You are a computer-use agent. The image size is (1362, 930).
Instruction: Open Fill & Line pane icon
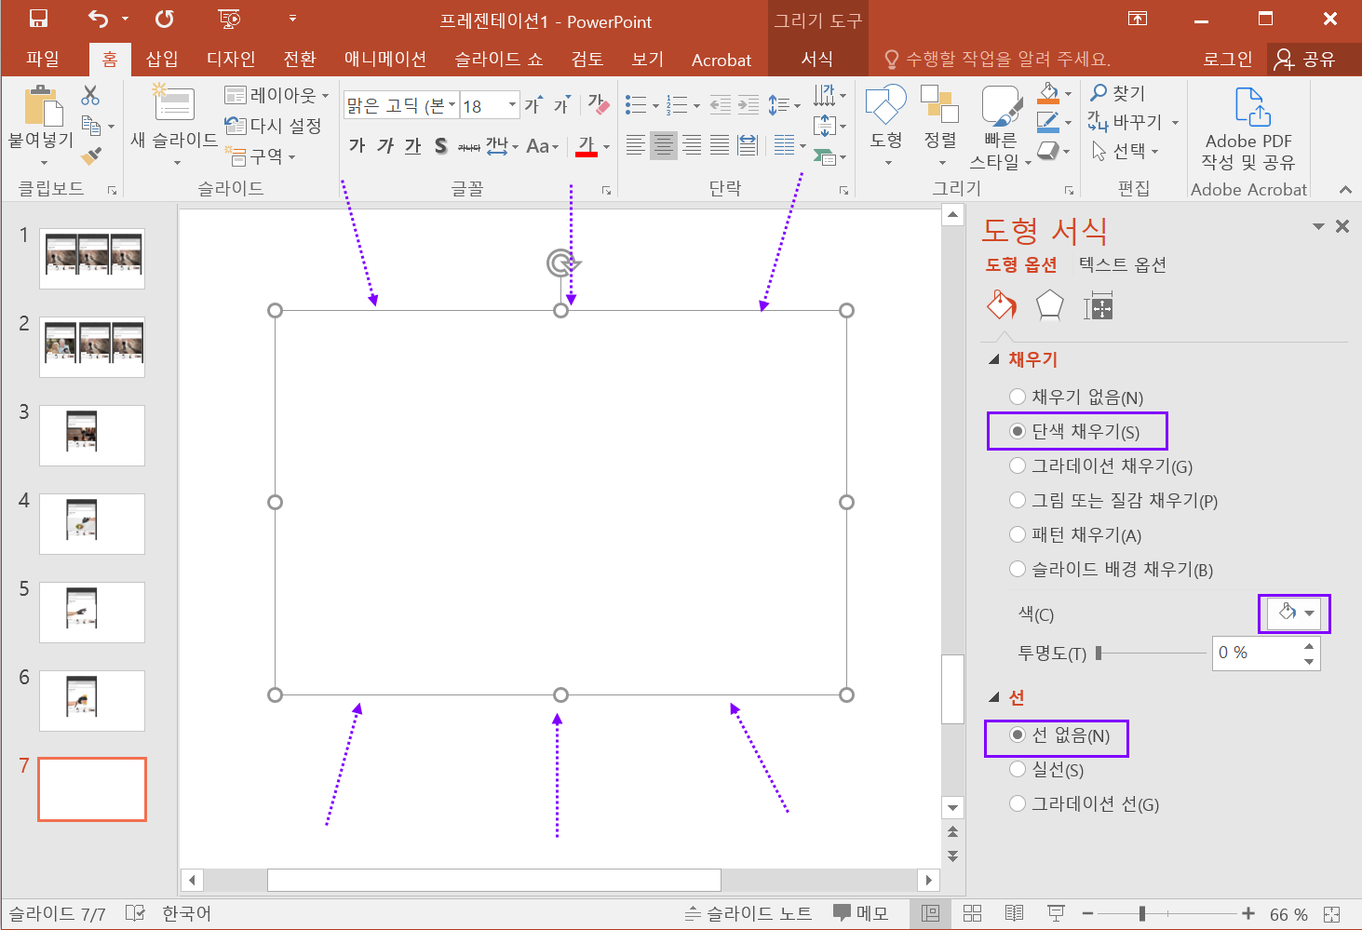tap(1002, 304)
